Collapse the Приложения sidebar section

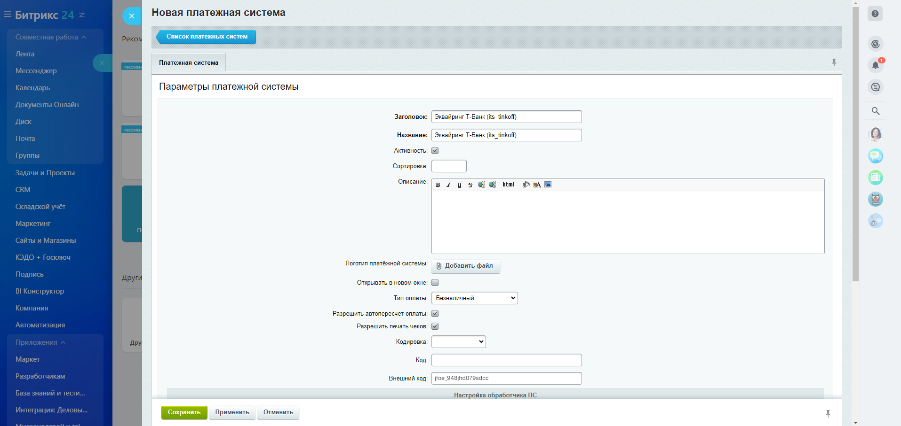tap(40, 342)
